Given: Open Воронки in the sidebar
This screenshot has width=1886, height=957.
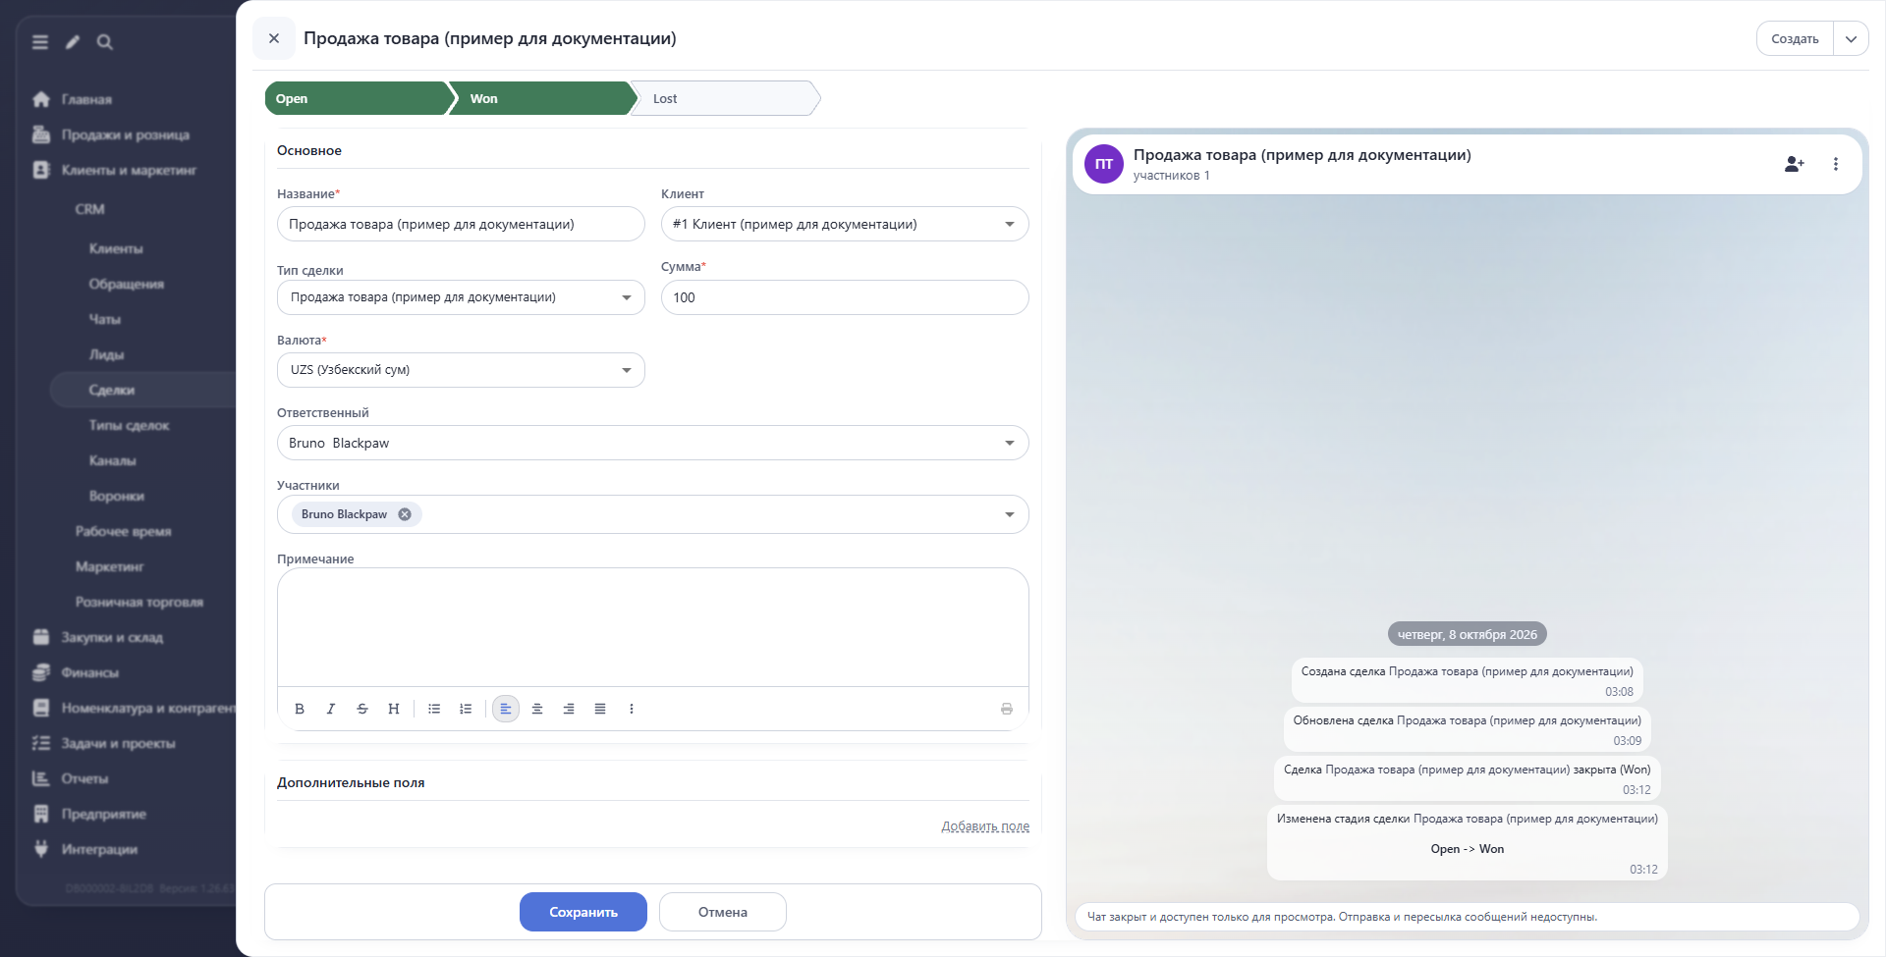Looking at the screenshot, I should [x=116, y=496].
